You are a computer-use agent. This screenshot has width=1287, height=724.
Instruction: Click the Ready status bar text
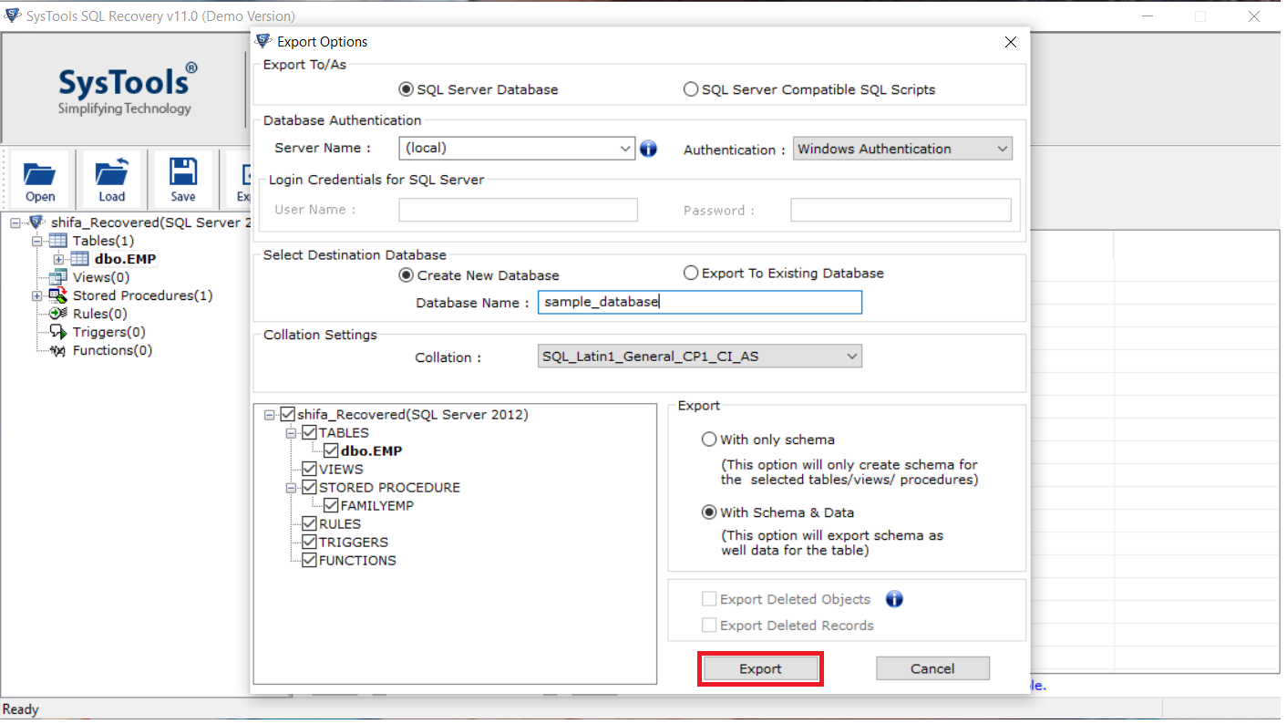pos(21,709)
